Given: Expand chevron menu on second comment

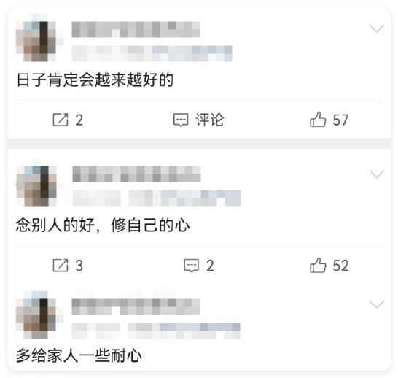Looking at the screenshot, I should [377, 174].
